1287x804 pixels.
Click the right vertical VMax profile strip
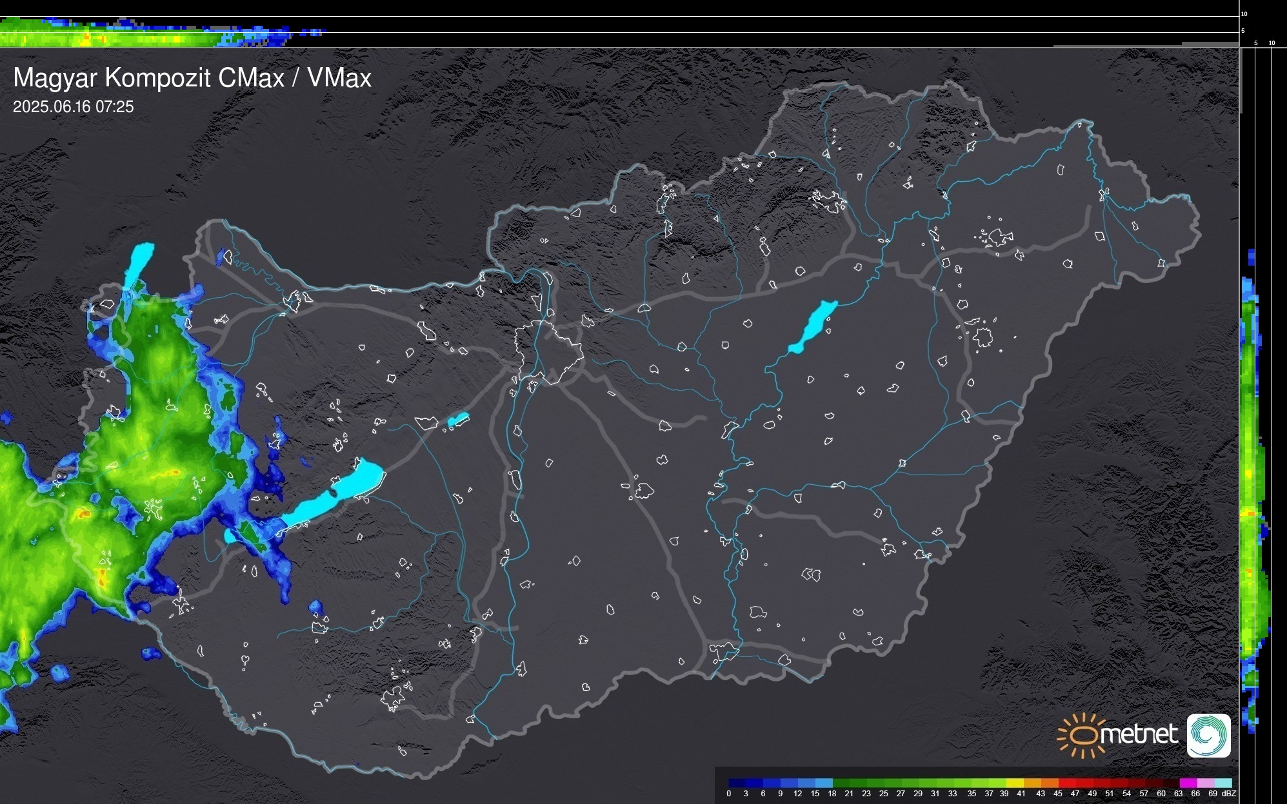tap(1252, 490)
